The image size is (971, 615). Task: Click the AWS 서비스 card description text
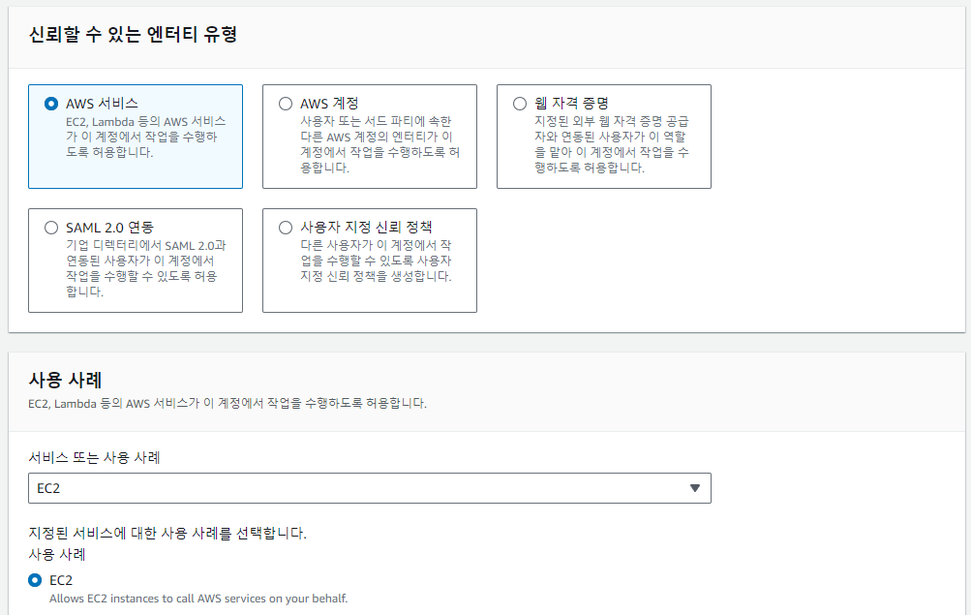click(x=146, y=137)
